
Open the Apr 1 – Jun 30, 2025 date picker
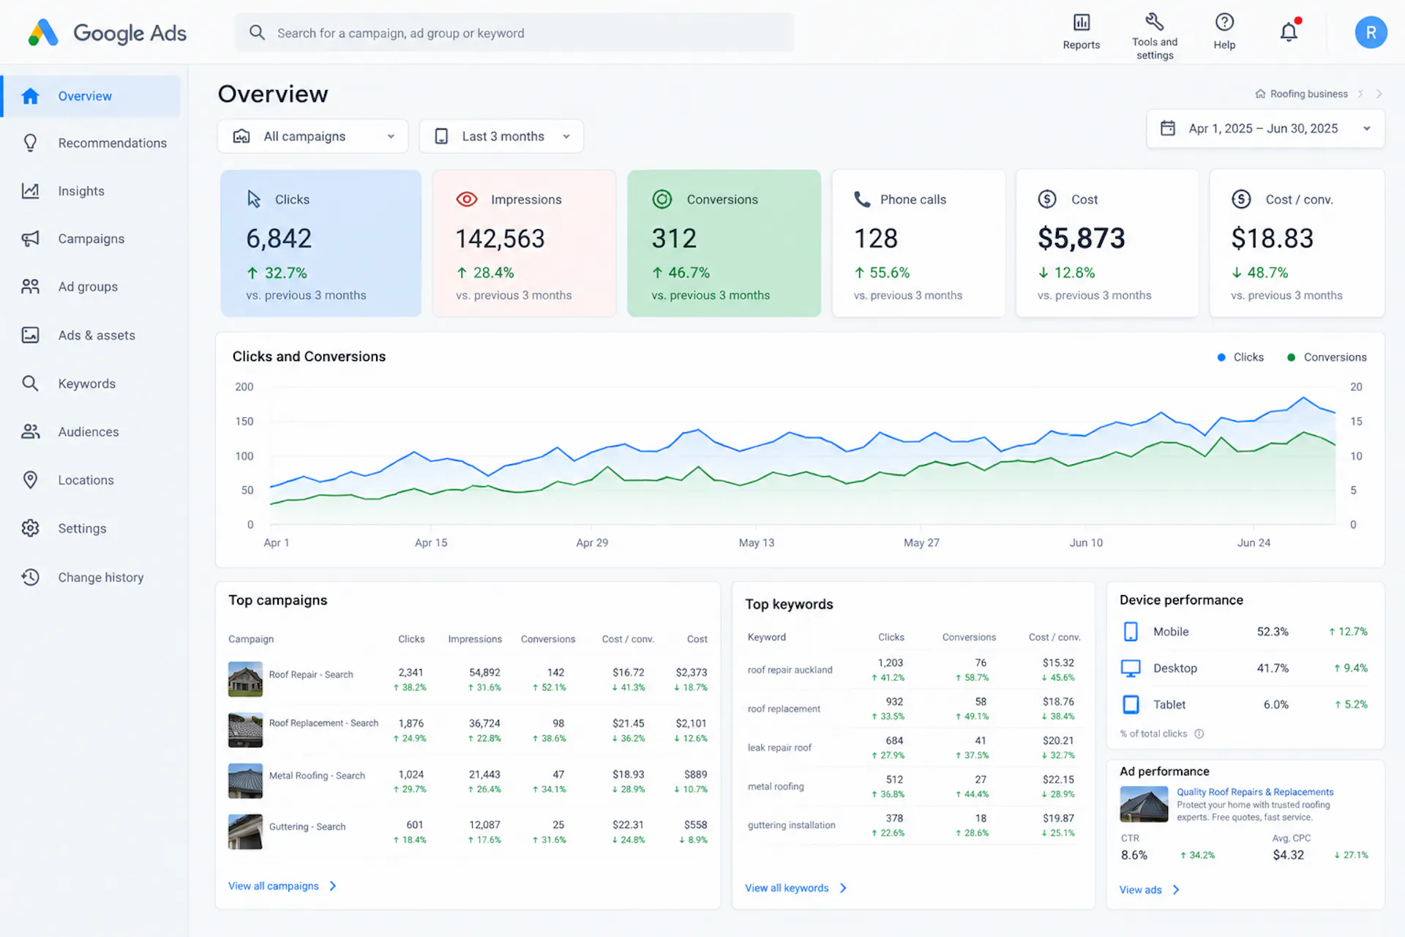coord(1265,129)
